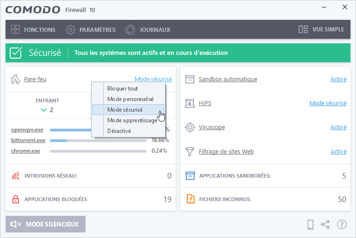Click the bittorrent.exe traffic bar
Screen dimensions: 356x238
click(x=98, y=141)
